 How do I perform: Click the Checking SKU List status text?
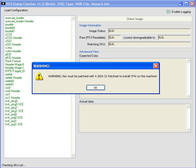14,165
